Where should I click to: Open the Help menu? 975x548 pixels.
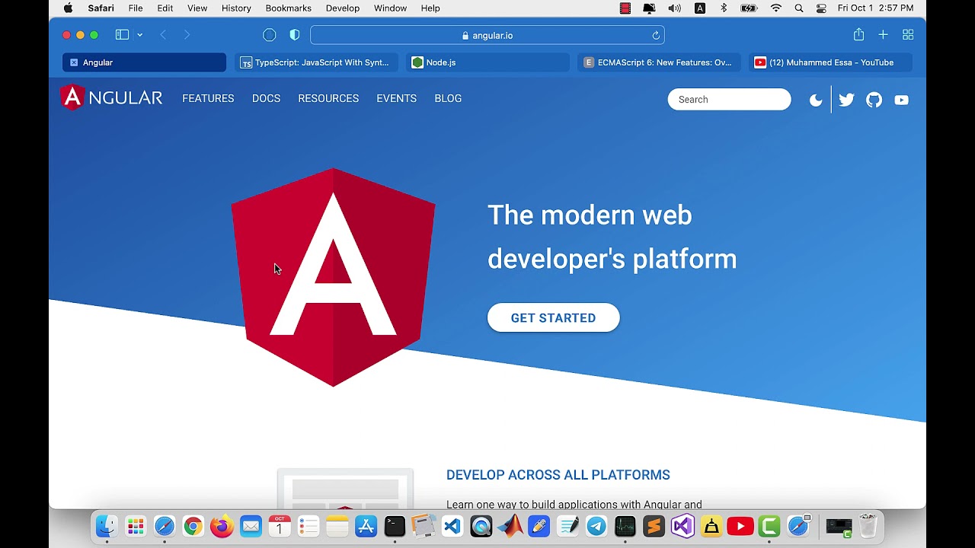point(430,8)
